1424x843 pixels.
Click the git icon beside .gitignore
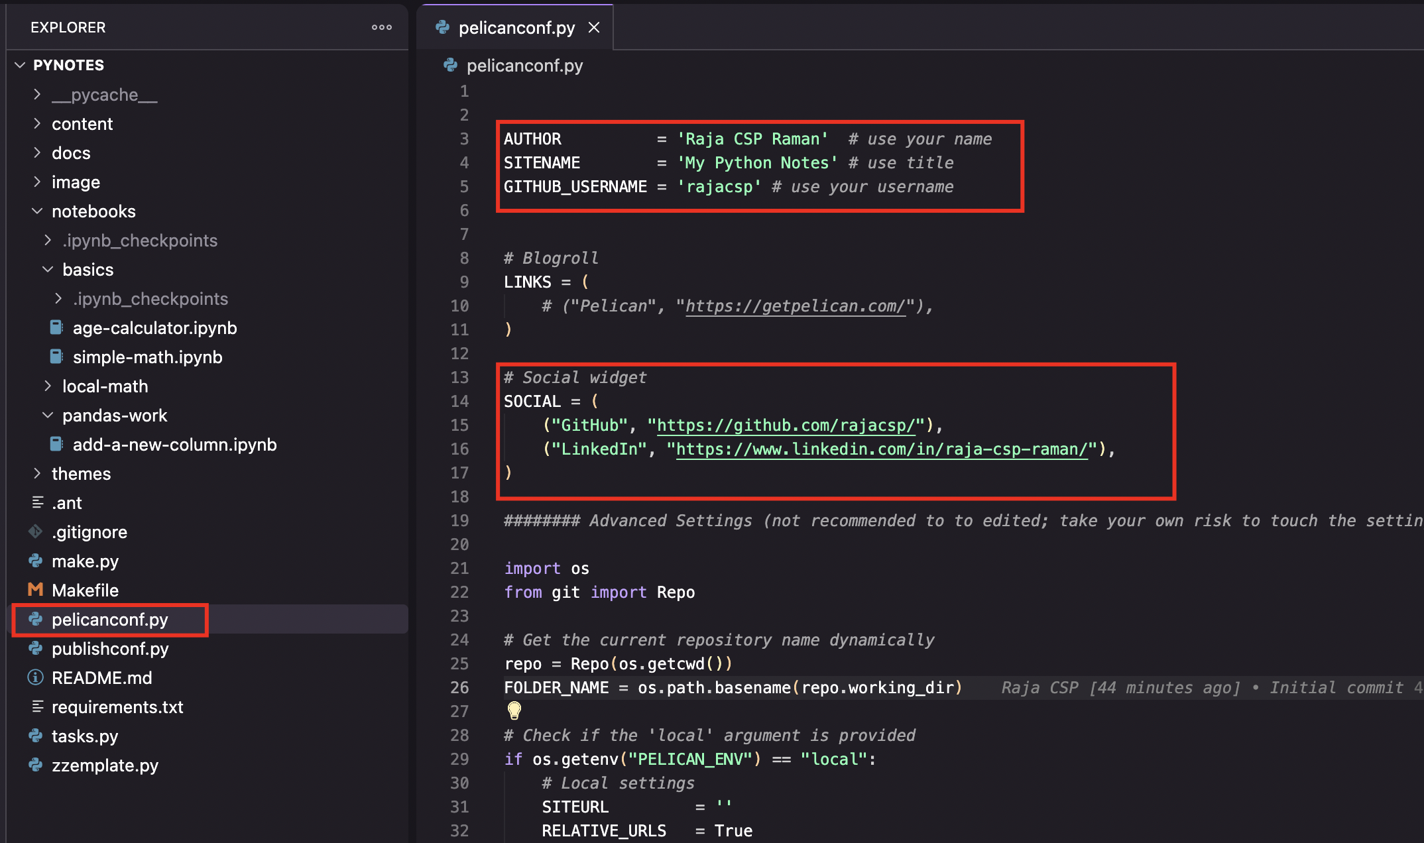(x=36, y=532)
